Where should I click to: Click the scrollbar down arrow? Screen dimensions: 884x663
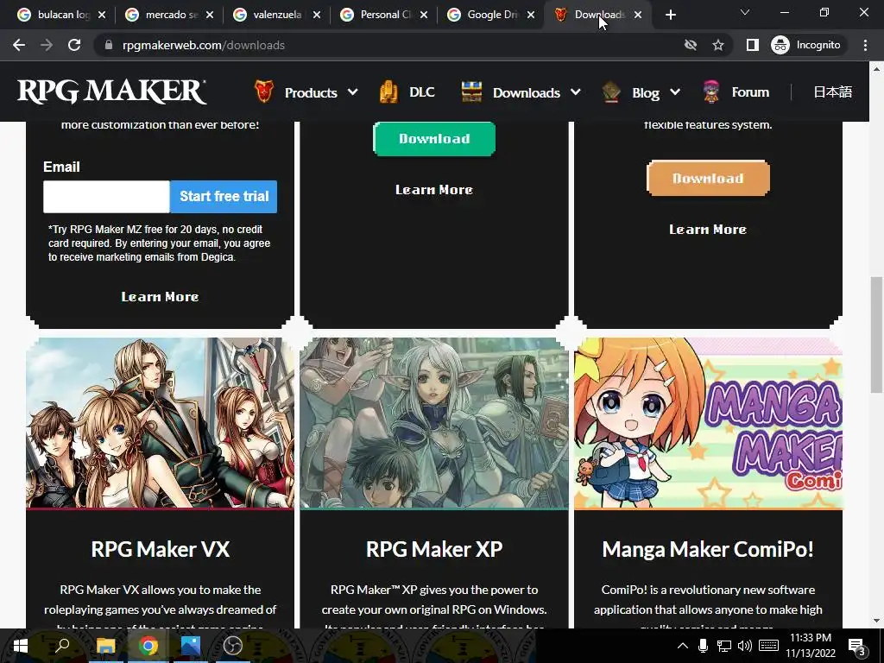(876, 621)
